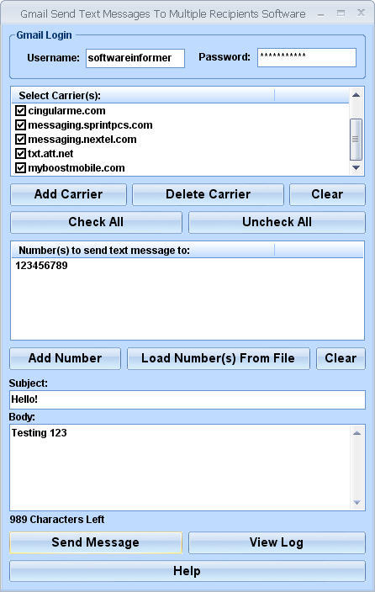The height and width of the screenshot is (592, 375).
Task: Minimize the application window
Action: (321, 14)
